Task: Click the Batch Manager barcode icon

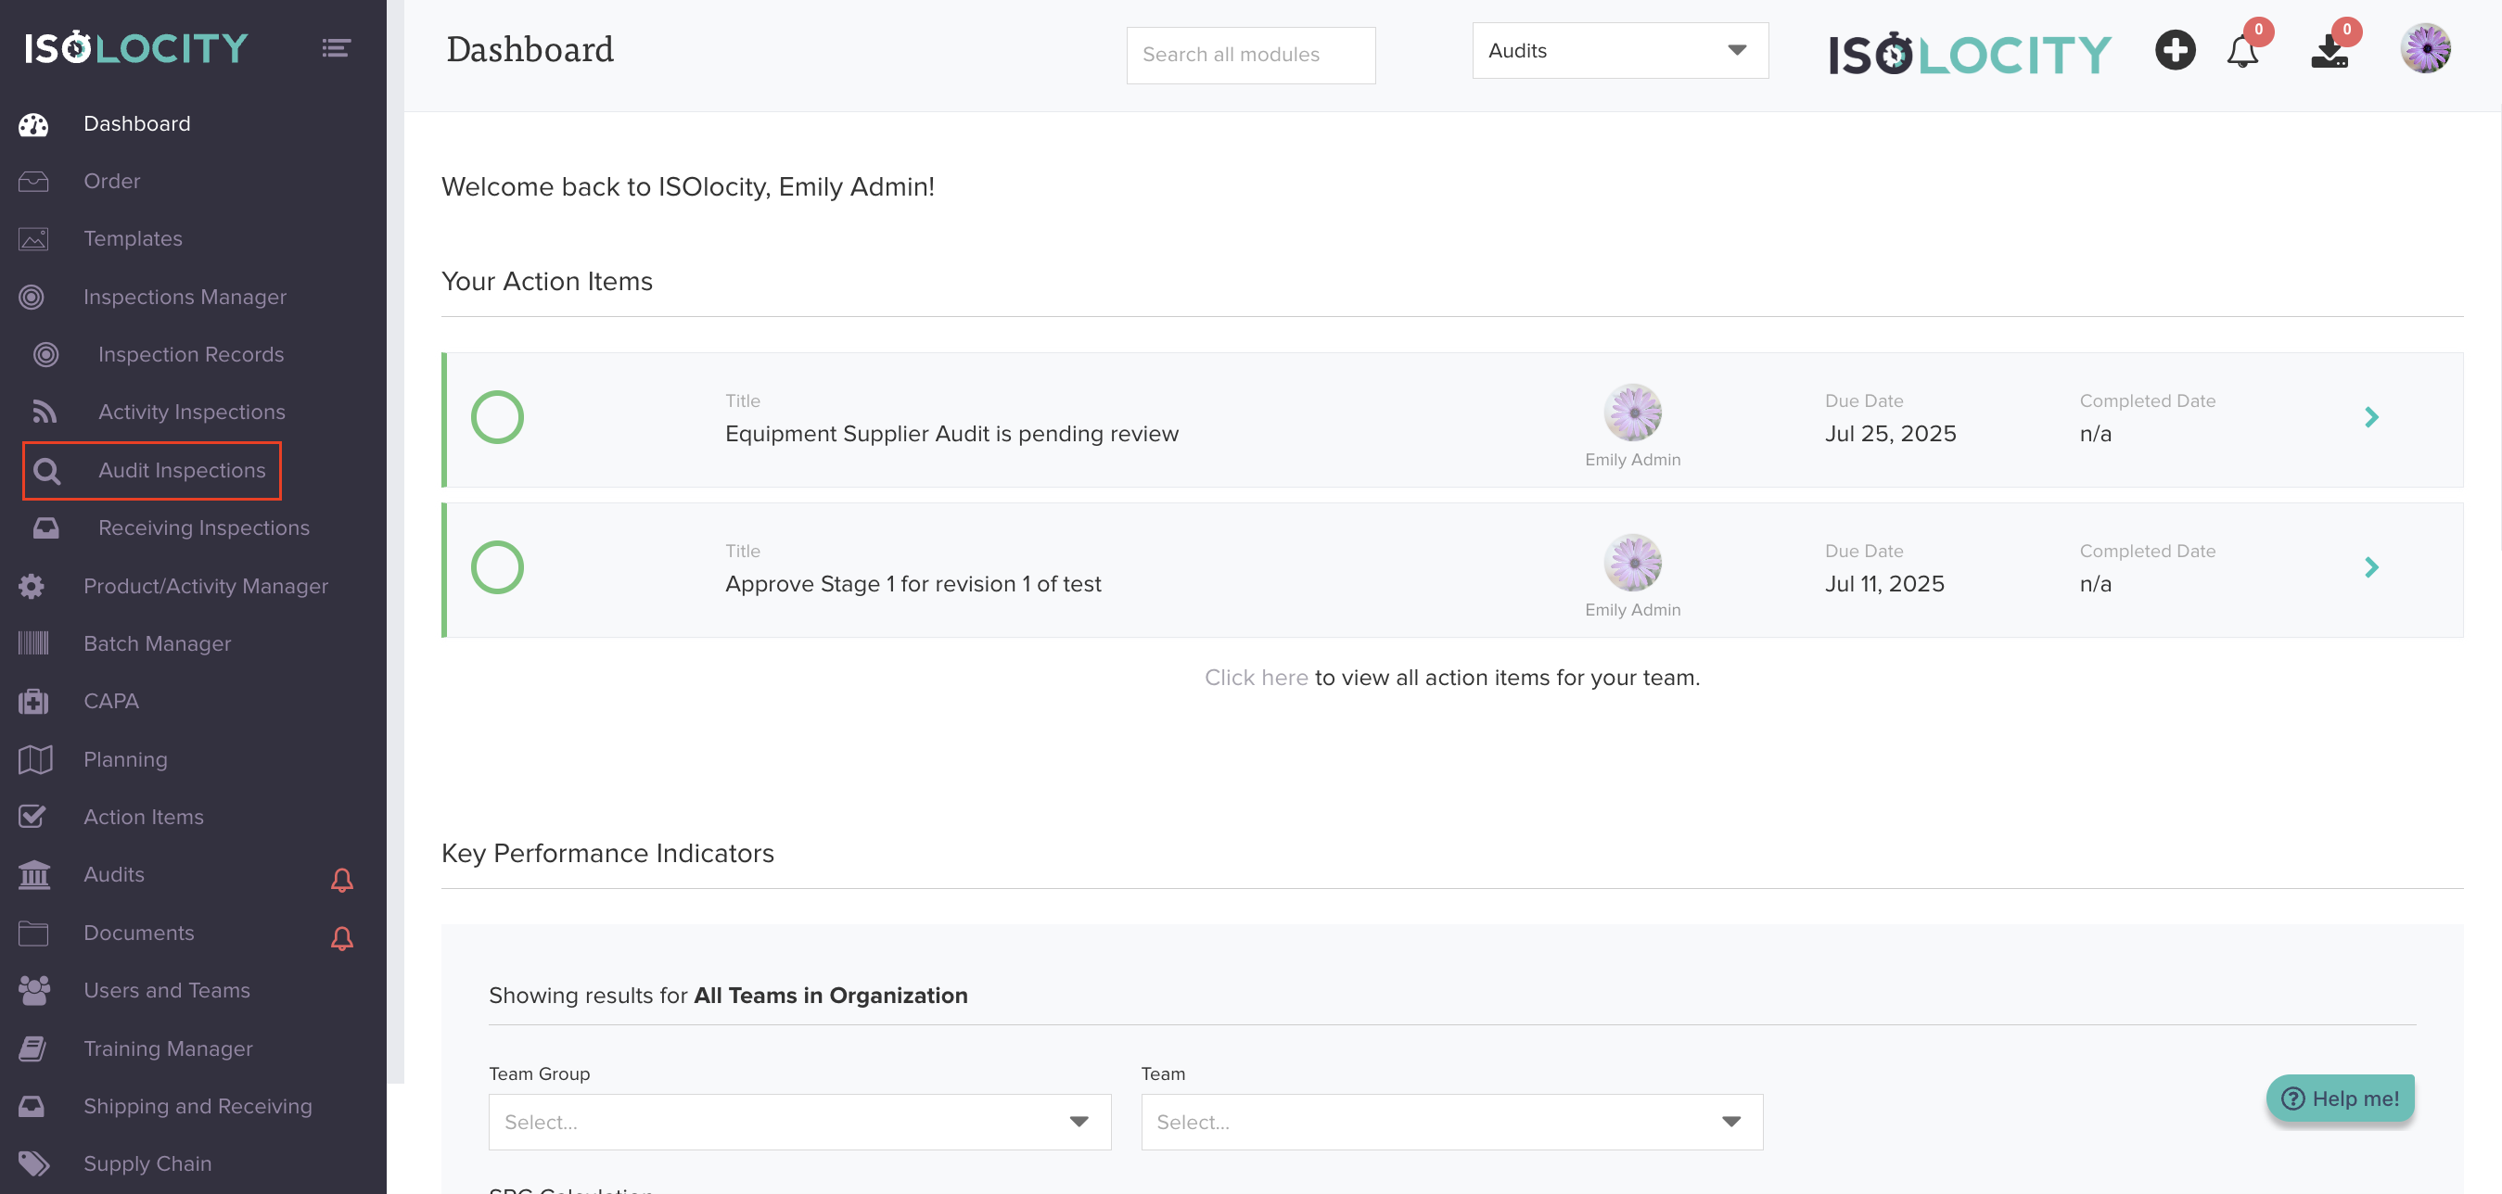Action: pyautogui.click(x=33, y=642)
